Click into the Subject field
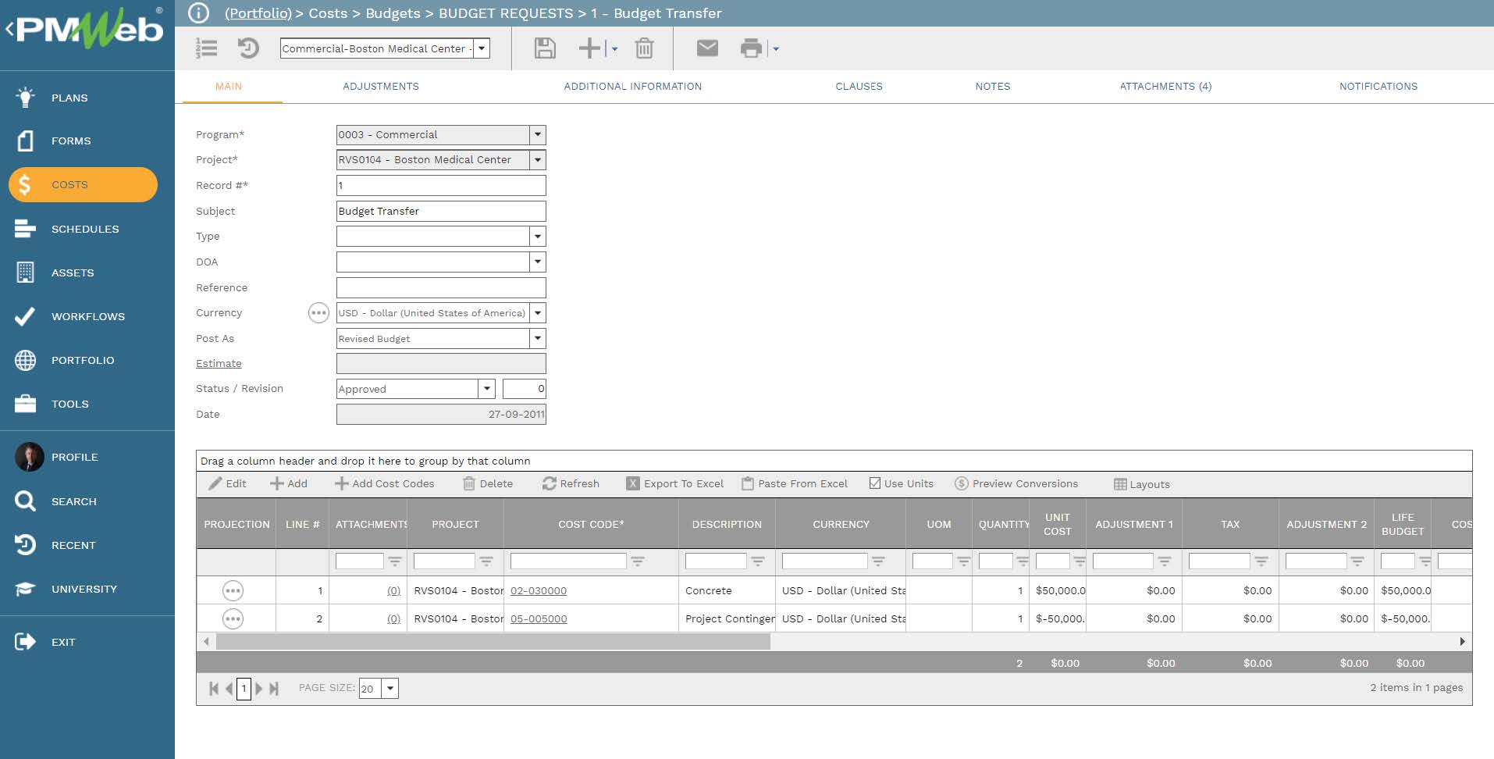This screenshot has height=759, width=1494. click(x=441, y=211)
